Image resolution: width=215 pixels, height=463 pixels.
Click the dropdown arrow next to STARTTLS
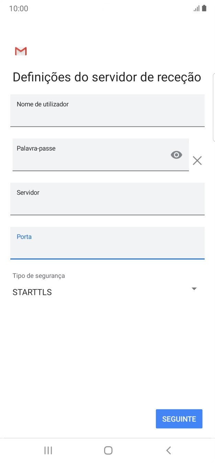(193, 289)
